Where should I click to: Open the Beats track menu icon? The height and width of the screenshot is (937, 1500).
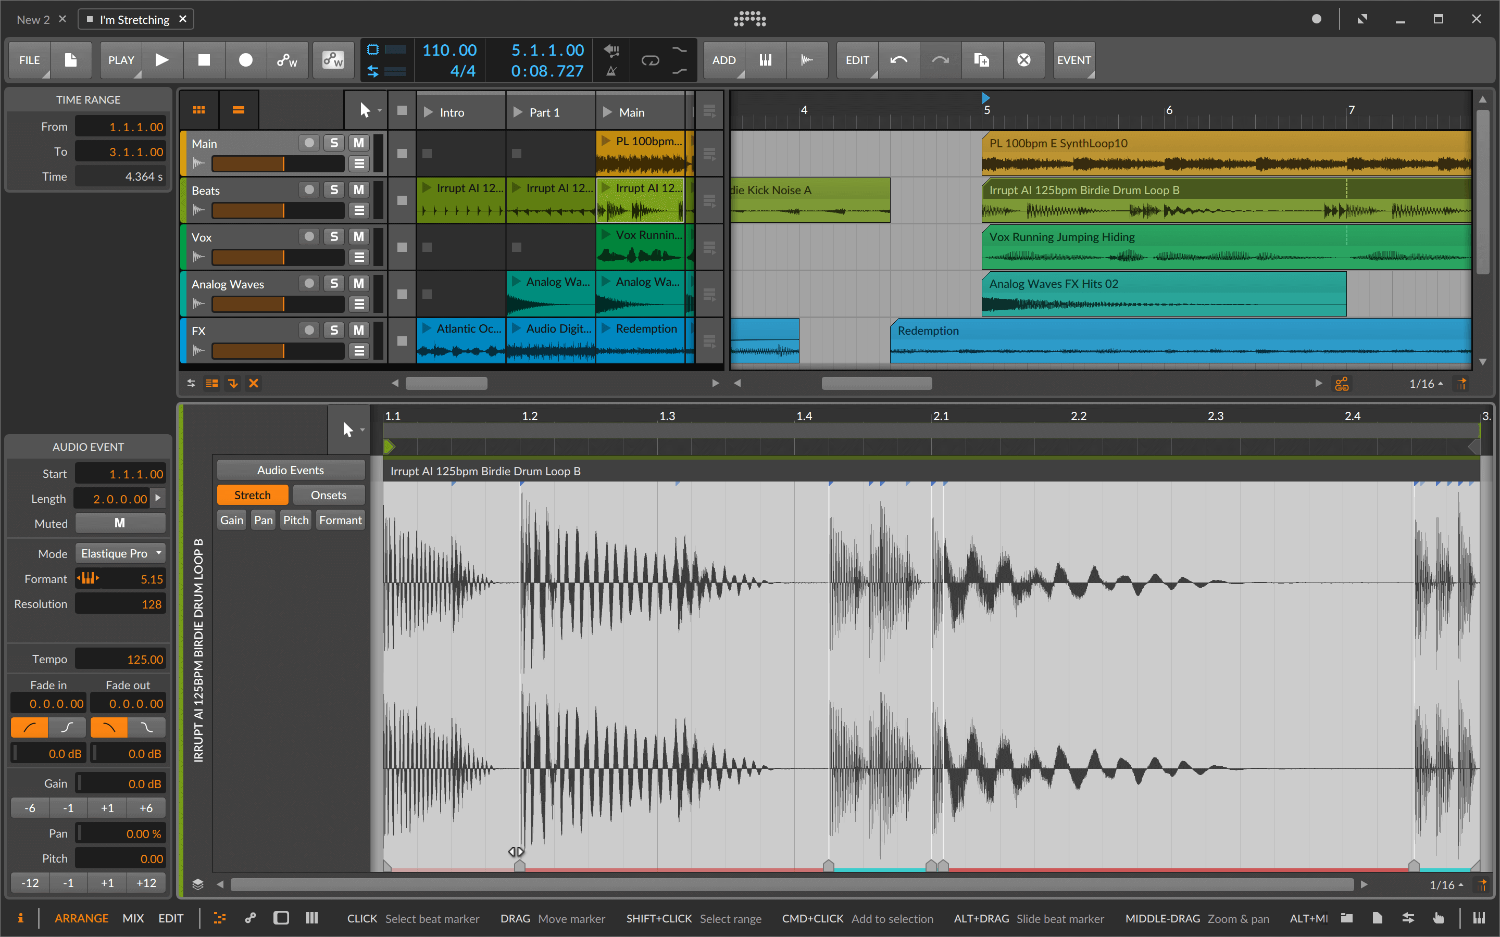click(359, 211)
